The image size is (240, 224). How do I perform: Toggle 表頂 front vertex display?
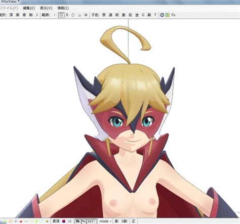pos(56,221)
